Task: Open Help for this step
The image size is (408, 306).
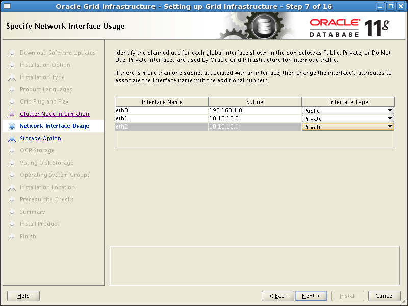Action: coord(23,296)
